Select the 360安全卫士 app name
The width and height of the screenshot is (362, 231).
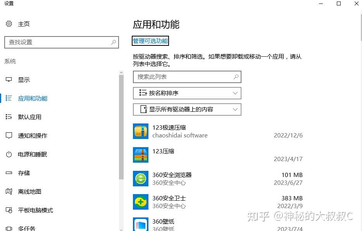(169, 198)
